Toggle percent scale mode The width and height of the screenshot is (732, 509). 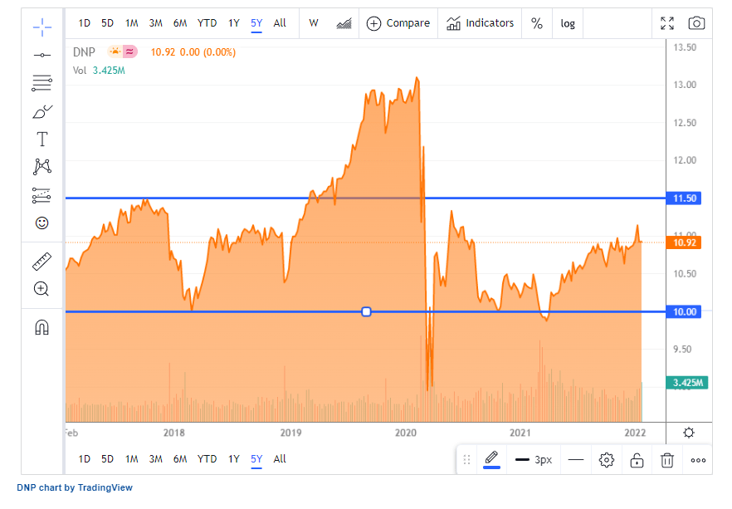[x=537, y=23]
